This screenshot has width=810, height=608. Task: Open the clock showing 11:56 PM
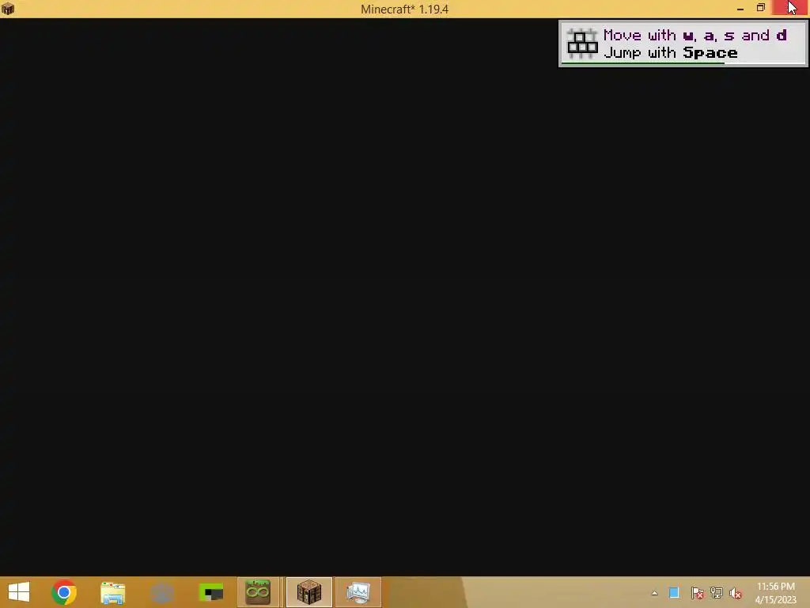(x=775, y=593)
